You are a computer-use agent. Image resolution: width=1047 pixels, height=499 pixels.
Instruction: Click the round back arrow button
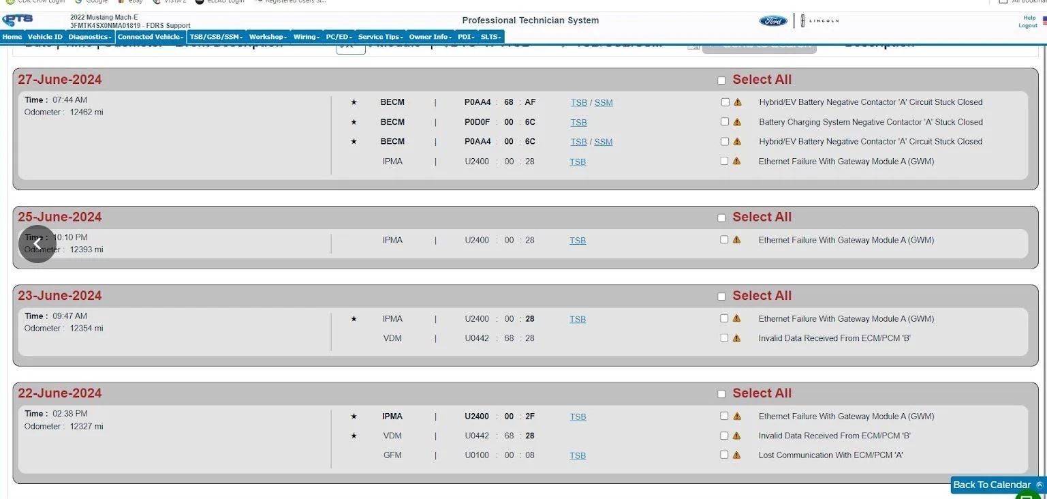tap(37, 244)
